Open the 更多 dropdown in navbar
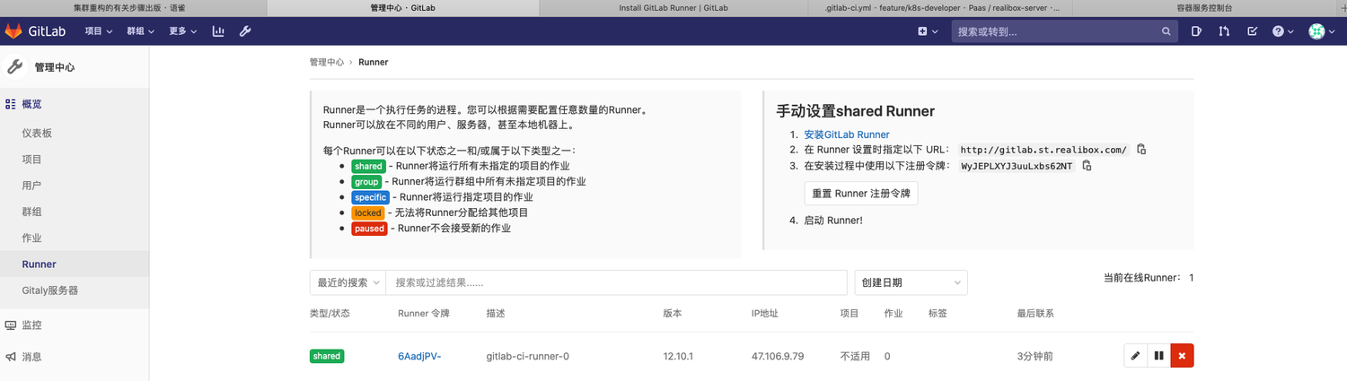The height and width of the screenshot is (381, 1347). (183, 31)
